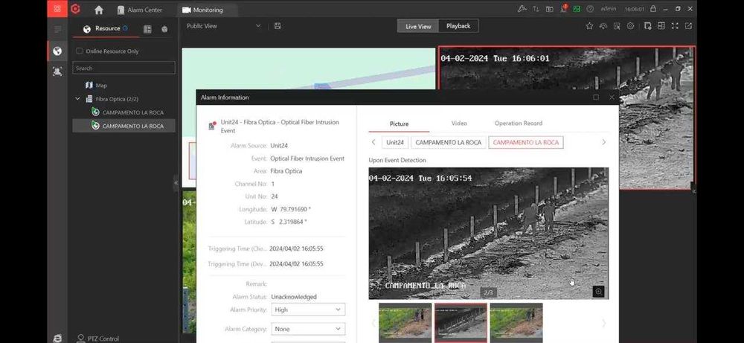Switch to the Monitoring tab

click(202, 10)
